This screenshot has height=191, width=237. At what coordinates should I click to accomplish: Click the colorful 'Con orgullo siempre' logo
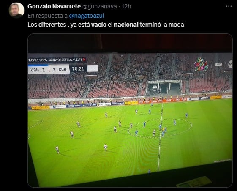tap(201, 64)
